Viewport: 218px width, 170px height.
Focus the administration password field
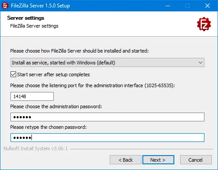(107, 117)
